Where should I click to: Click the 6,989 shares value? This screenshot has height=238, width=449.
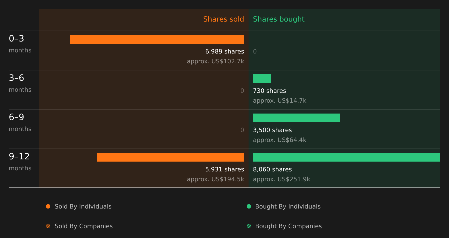[x=224, y=51]
